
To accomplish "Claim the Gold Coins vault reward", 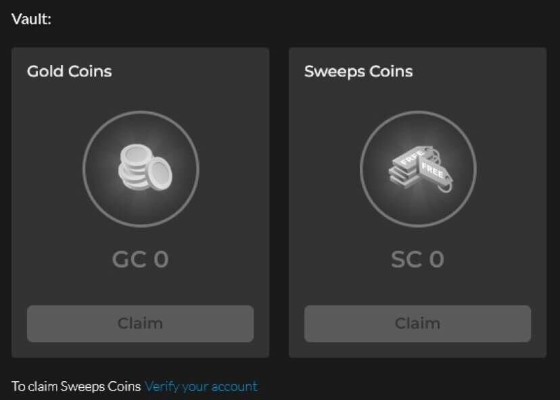I will [x=141, y=324].
